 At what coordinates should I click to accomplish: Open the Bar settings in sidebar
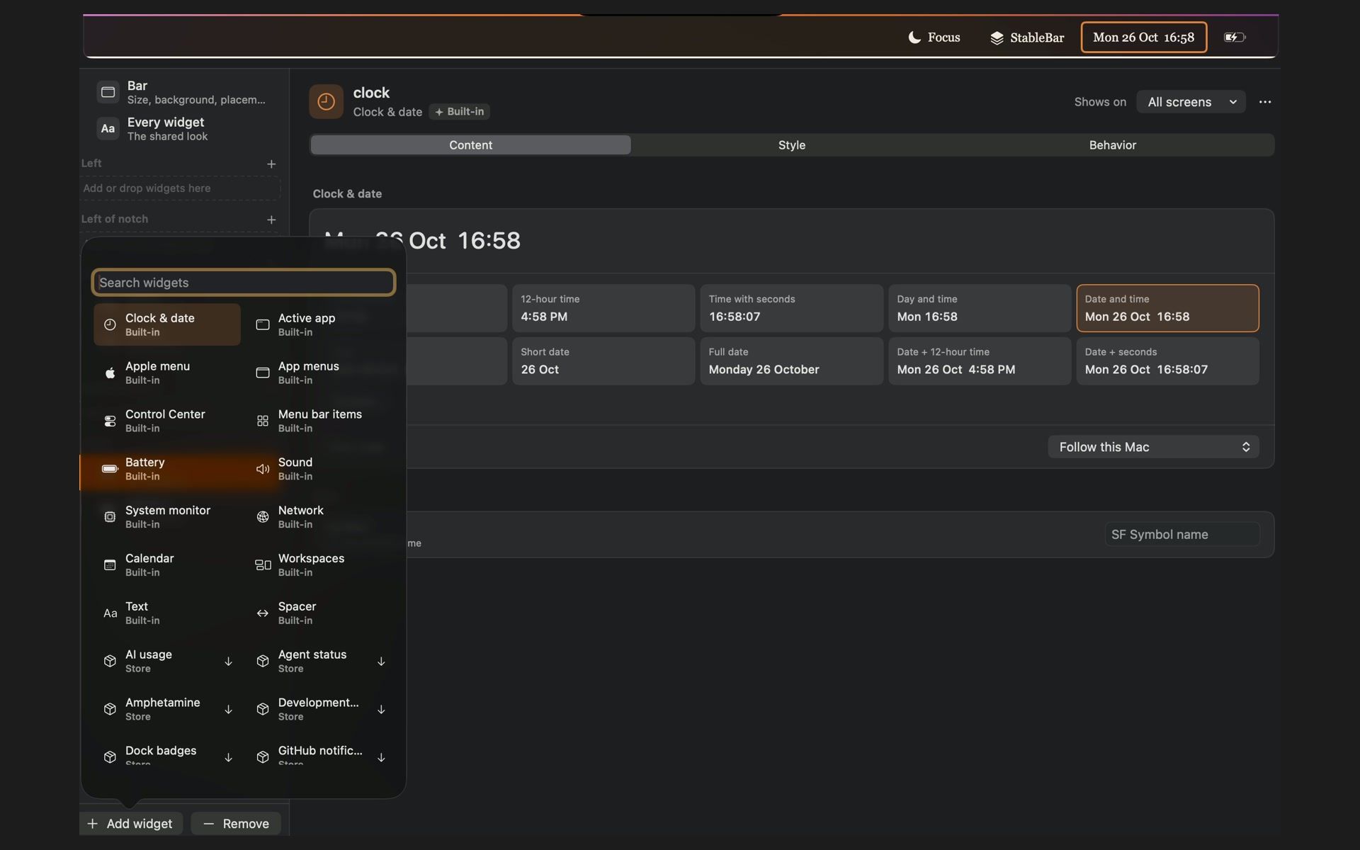point(183,92)
